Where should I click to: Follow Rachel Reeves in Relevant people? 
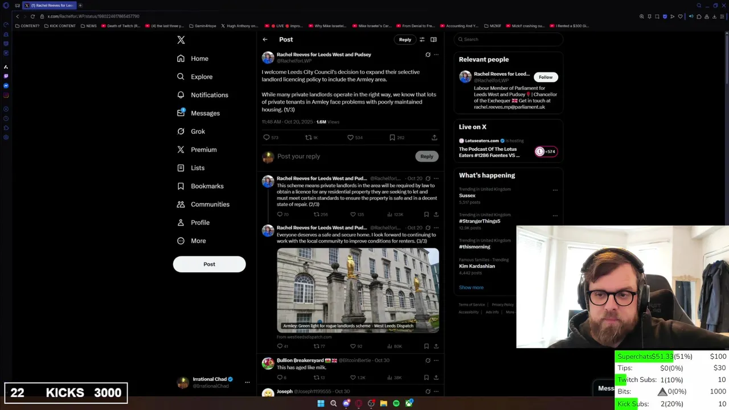546,77
